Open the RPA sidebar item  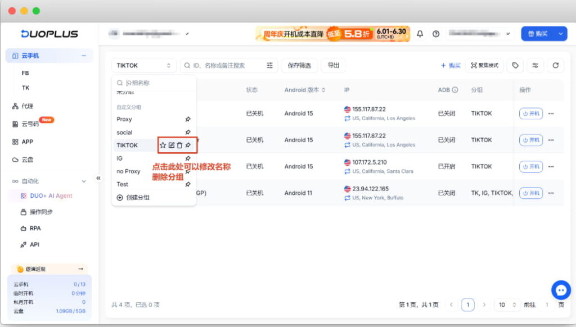click(35, 228)
